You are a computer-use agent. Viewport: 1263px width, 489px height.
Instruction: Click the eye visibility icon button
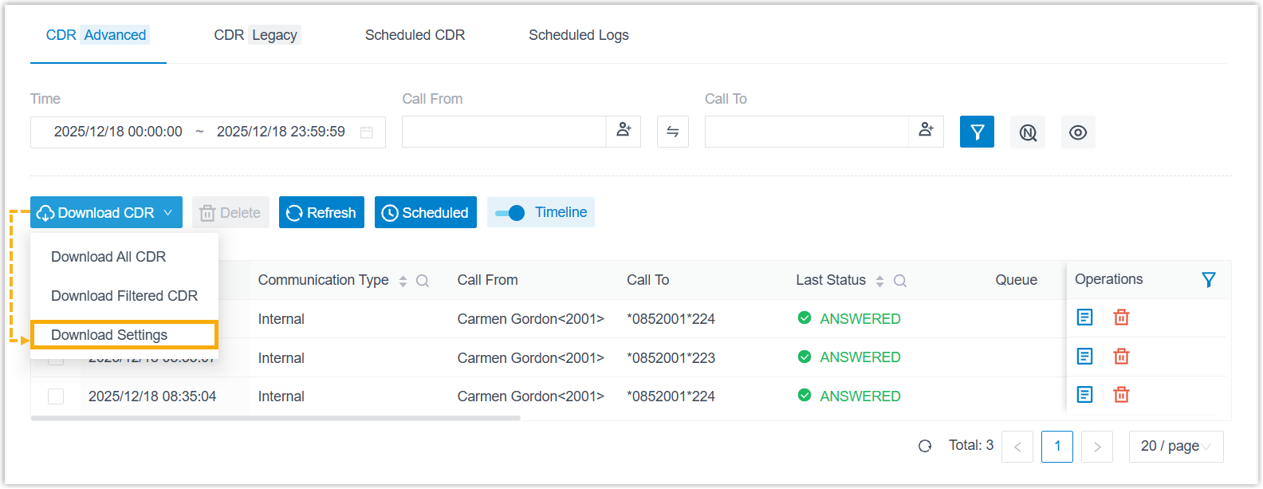click(1078, 132)
